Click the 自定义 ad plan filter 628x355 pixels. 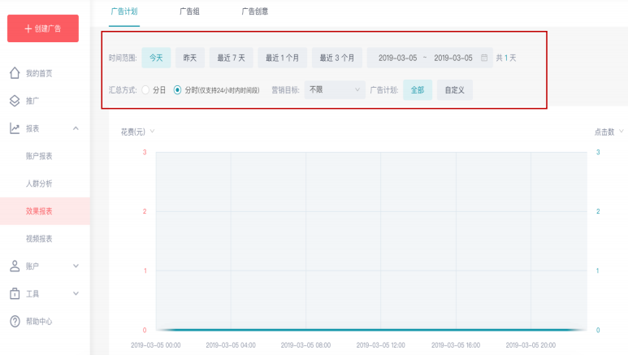point(455,89)
